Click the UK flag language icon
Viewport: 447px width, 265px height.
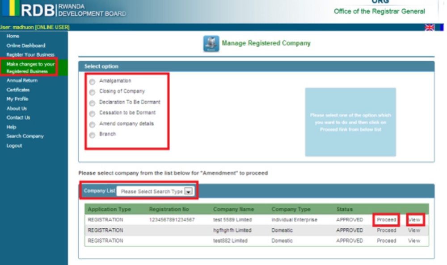coord(430,28)
